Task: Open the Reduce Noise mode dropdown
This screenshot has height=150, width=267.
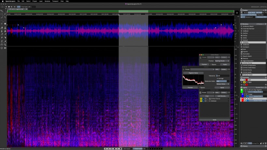Action: pos(223,84)
